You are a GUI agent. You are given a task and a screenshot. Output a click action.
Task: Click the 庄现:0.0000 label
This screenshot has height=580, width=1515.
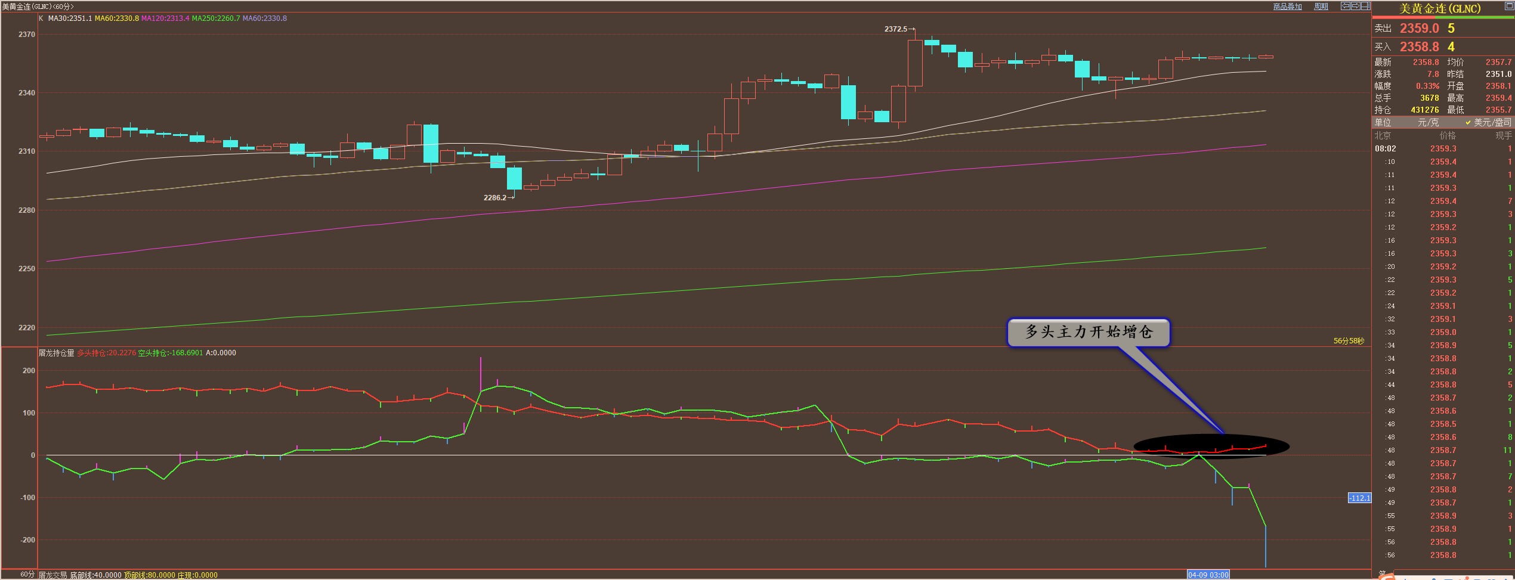(x=197, y=575)
